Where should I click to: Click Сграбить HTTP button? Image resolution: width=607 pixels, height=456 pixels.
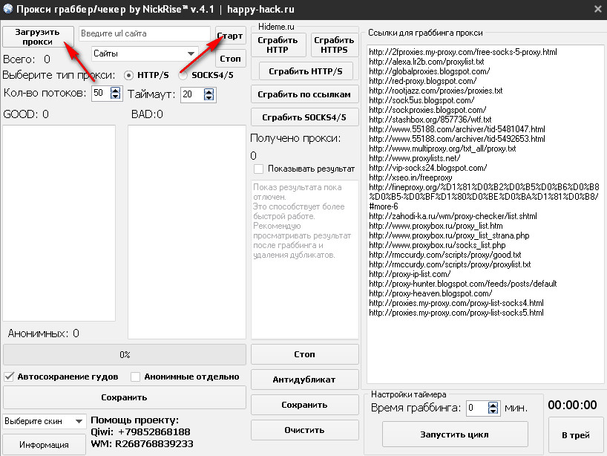278,45
